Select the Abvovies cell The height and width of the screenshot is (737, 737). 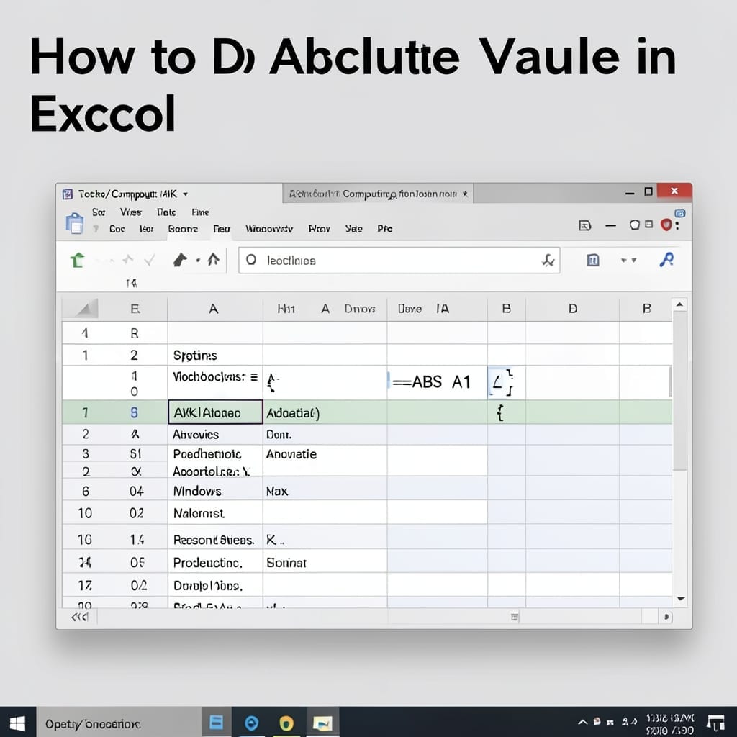click(214, 434)
